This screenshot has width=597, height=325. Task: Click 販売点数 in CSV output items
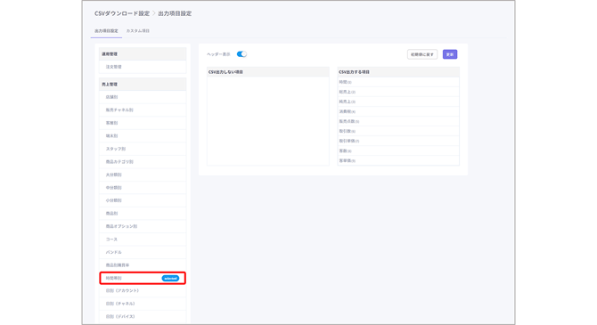coord(398,121)
